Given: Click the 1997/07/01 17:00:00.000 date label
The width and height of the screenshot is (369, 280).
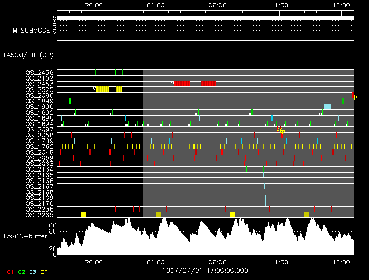Looking at the screenshot, I should (205, 271).
